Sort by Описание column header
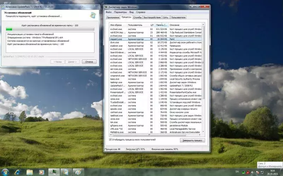The image size is (283, 176). pos(185,25)
